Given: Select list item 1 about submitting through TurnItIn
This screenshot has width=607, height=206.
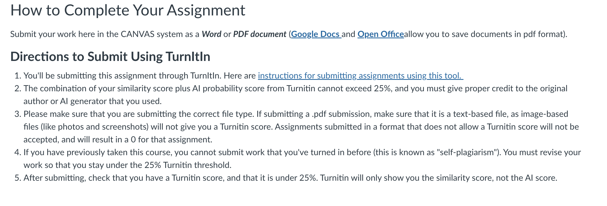Looking at the screenshot, I should pyautogui.click(x=239, y=76).
